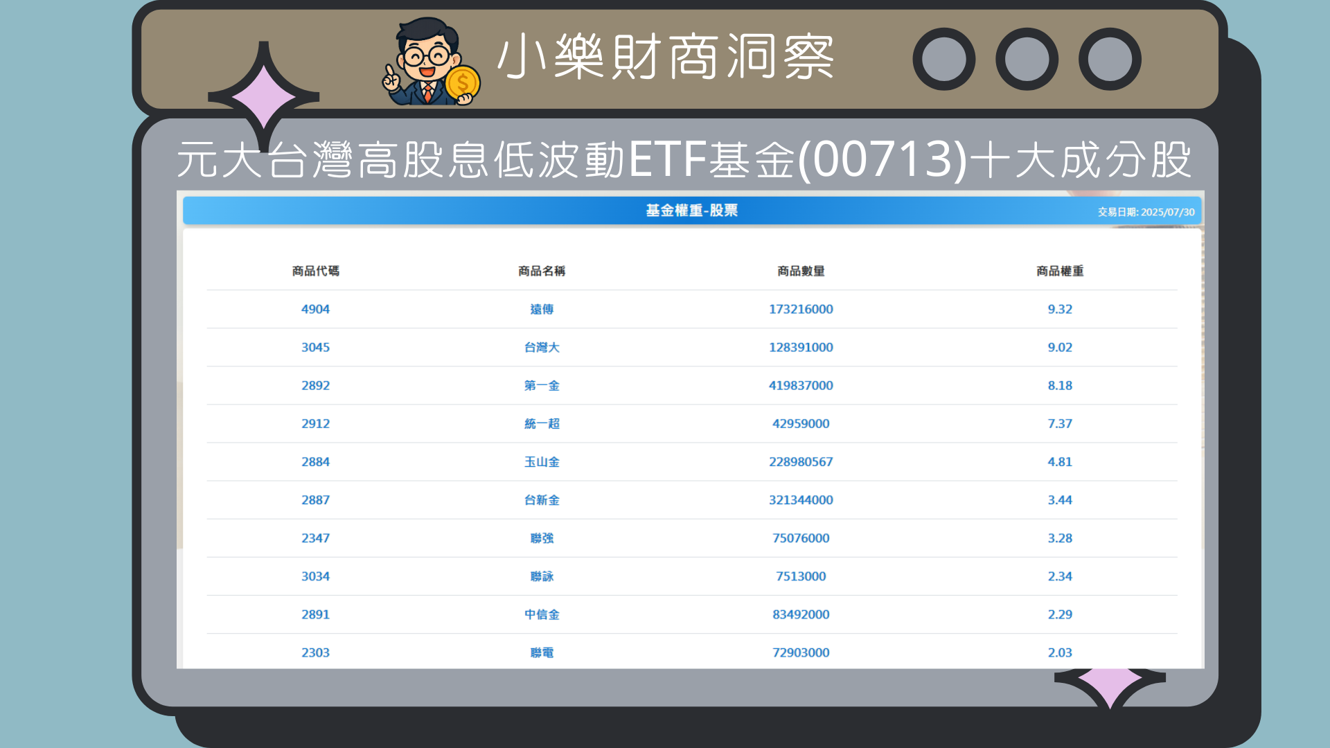
Task: Select quantity 419837000 for 第一金
Action: (x=801, y=385)
